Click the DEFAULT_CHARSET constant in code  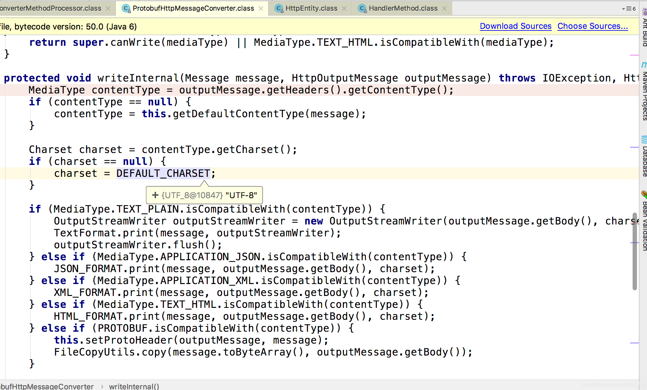coord(163,173)
